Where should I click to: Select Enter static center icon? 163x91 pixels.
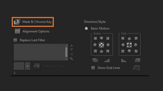pos(101,45)
